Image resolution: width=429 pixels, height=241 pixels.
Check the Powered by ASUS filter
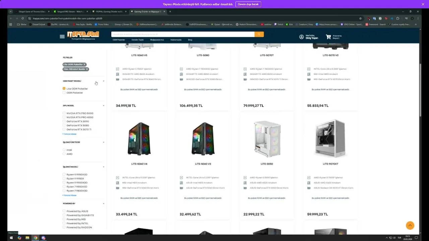tap(64, 211)
